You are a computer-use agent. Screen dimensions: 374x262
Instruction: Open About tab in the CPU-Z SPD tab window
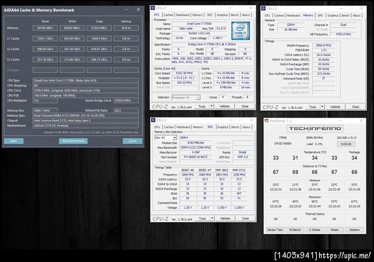click(x=246, y=127)
